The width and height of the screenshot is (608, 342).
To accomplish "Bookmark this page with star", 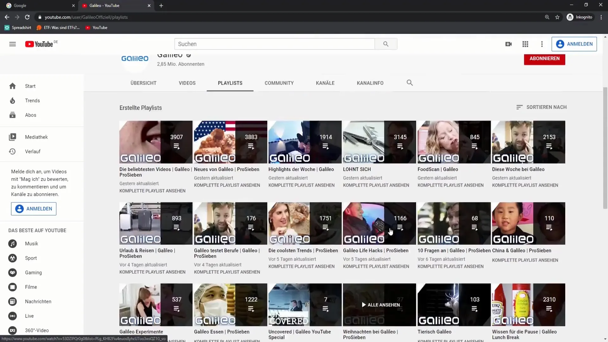I will coord(557,17).
